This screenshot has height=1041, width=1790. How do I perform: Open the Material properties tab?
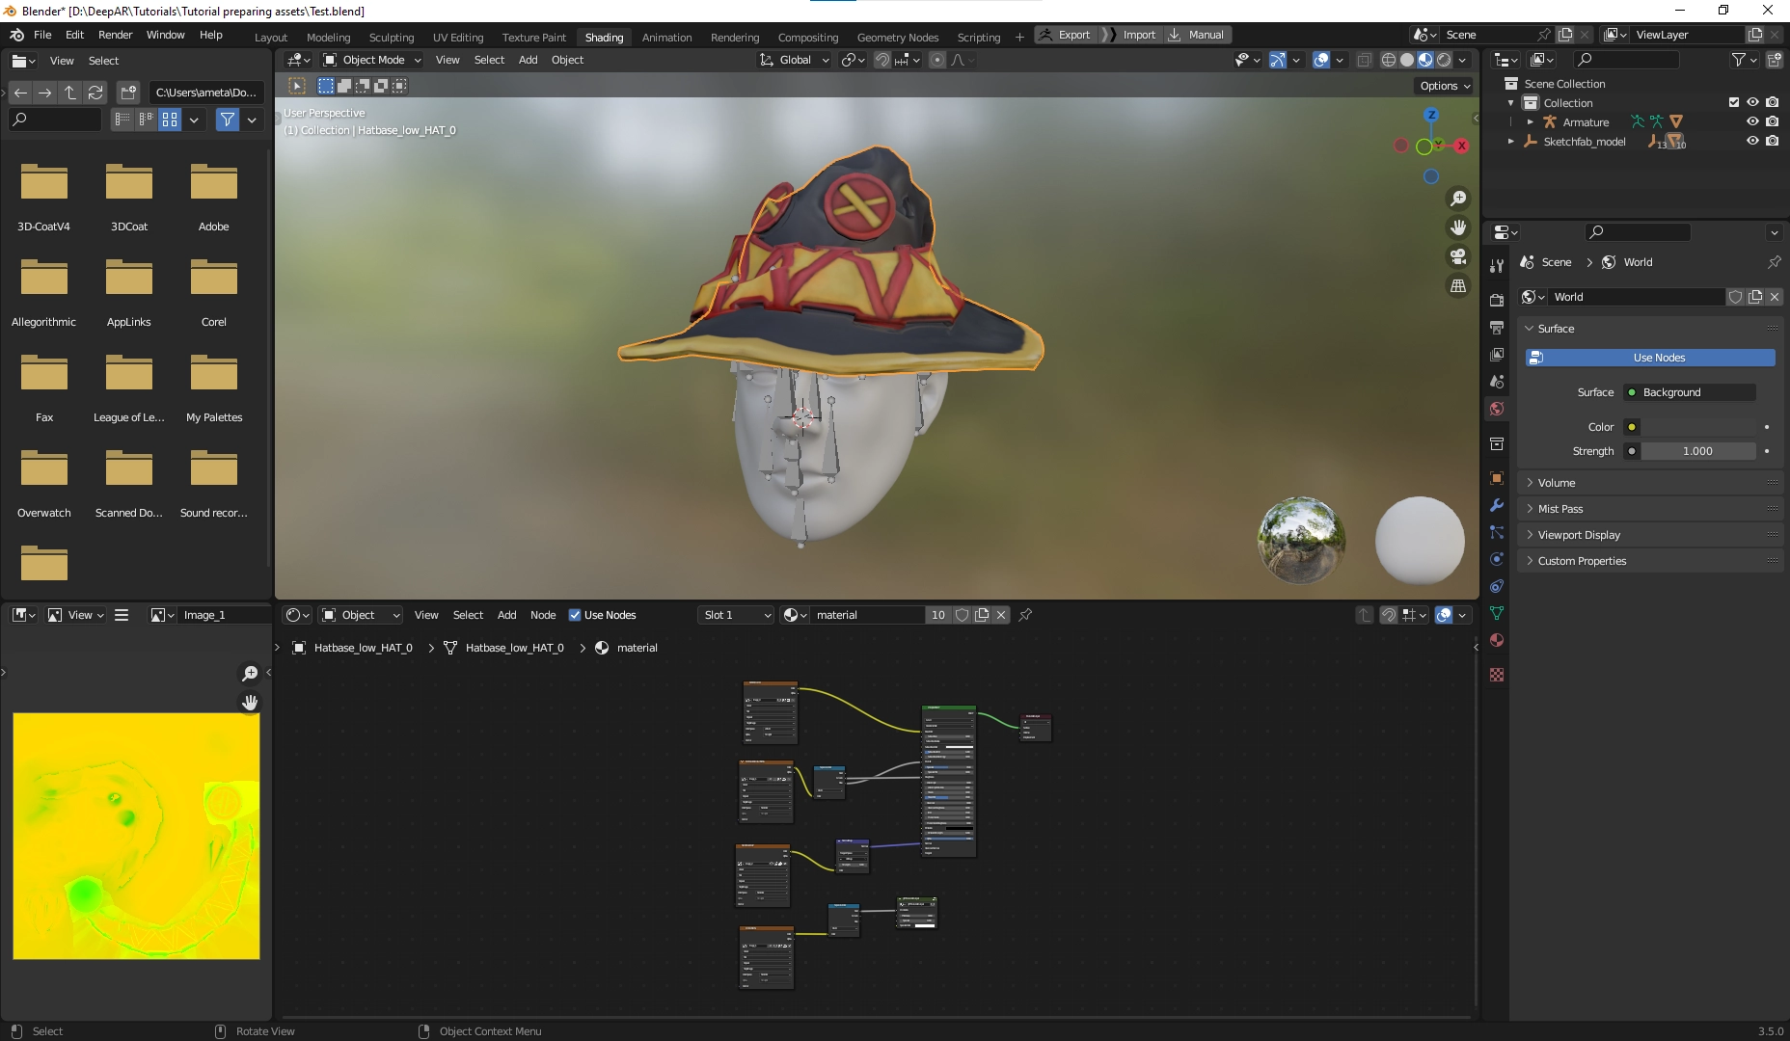tap(1496, 640)
